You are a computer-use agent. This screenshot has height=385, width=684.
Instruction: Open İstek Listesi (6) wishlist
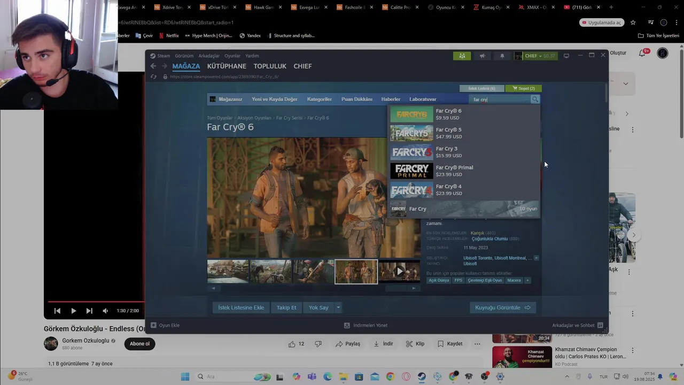point(481,88)
